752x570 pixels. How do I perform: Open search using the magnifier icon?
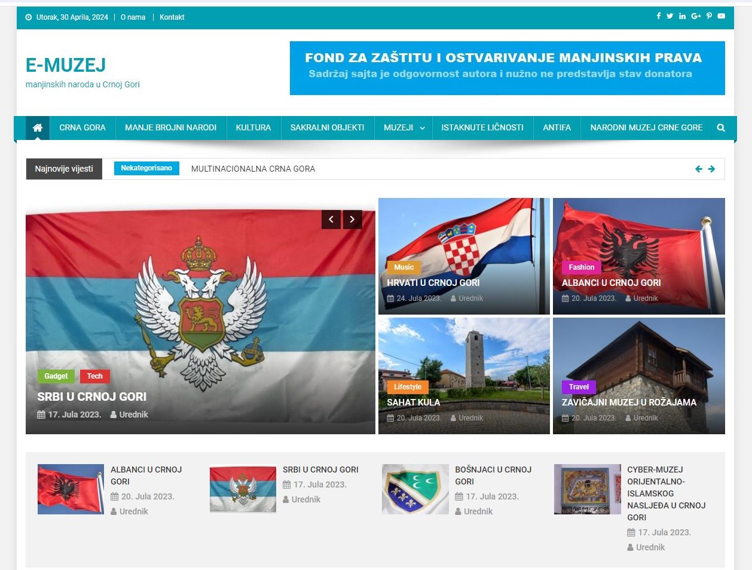pos(720,127)
